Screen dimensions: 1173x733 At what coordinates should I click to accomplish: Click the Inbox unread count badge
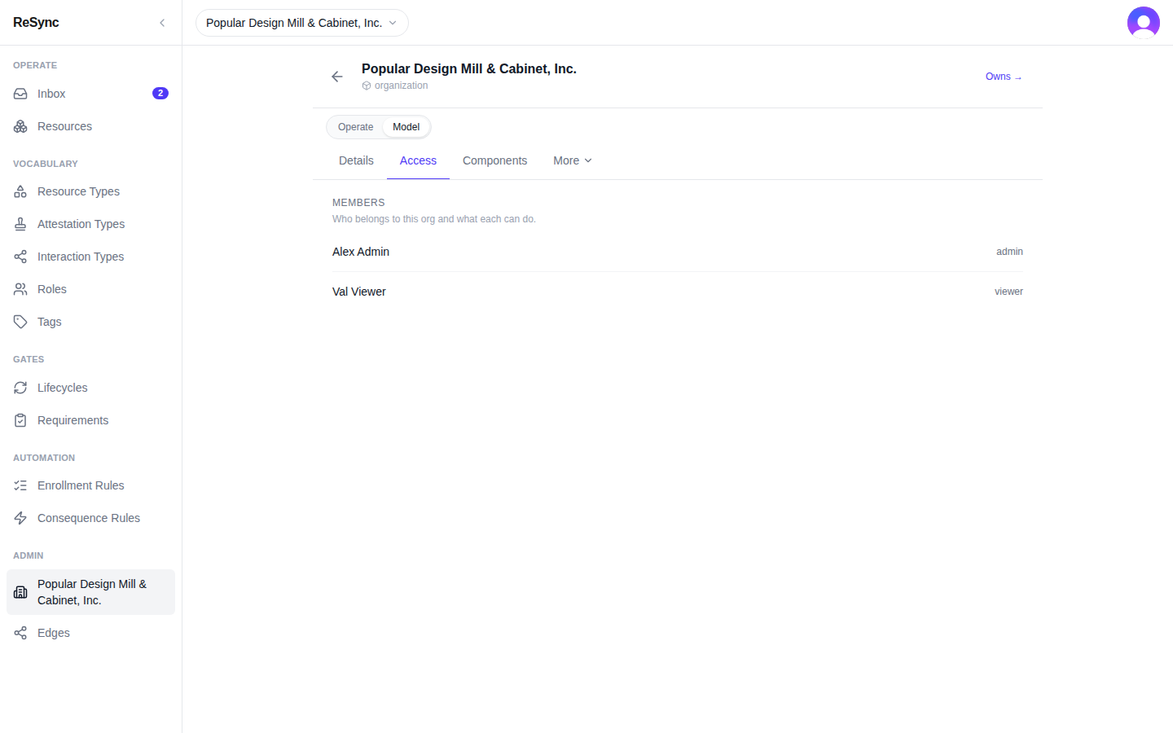pyautogui.click(x=160, y=93)
